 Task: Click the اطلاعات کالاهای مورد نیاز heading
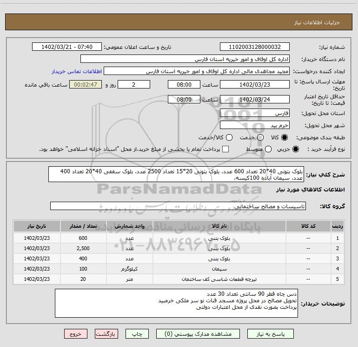[310, 190]
